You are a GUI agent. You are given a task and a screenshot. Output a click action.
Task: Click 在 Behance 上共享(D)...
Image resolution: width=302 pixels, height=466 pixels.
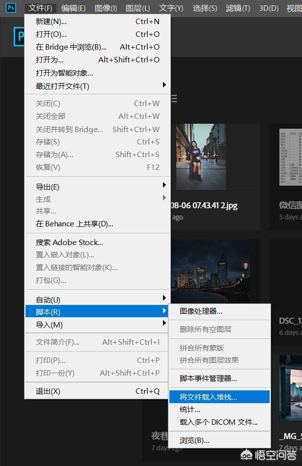pos(74,223)
